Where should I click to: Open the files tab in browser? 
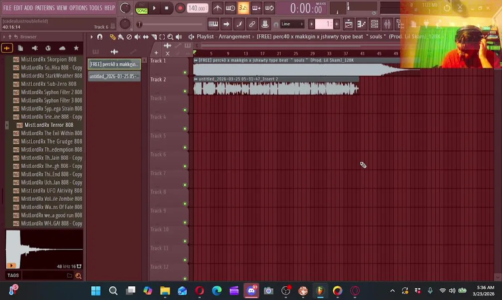[20, 48]
